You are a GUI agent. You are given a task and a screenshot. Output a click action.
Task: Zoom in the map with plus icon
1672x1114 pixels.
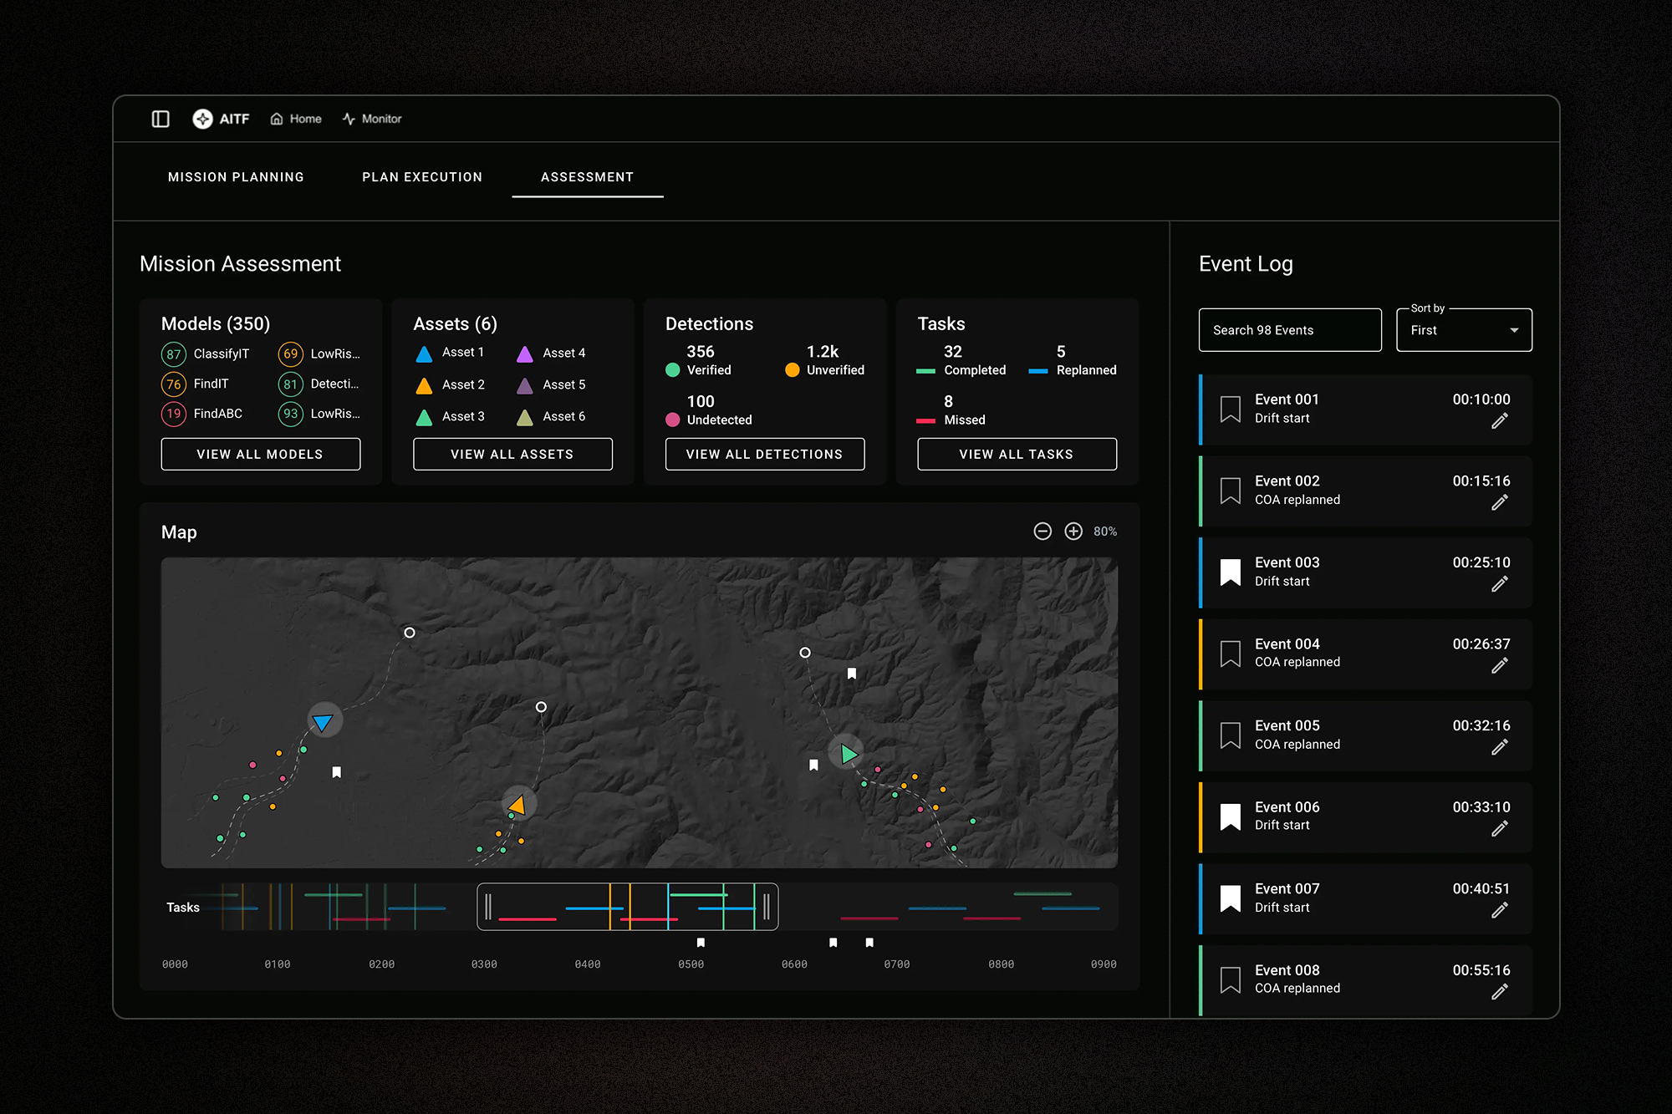point(1073,532)
